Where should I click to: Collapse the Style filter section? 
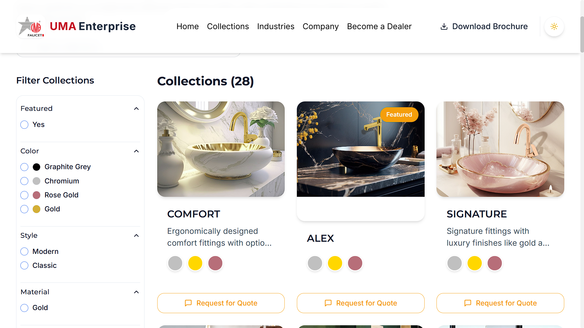(x=136, y=235)
